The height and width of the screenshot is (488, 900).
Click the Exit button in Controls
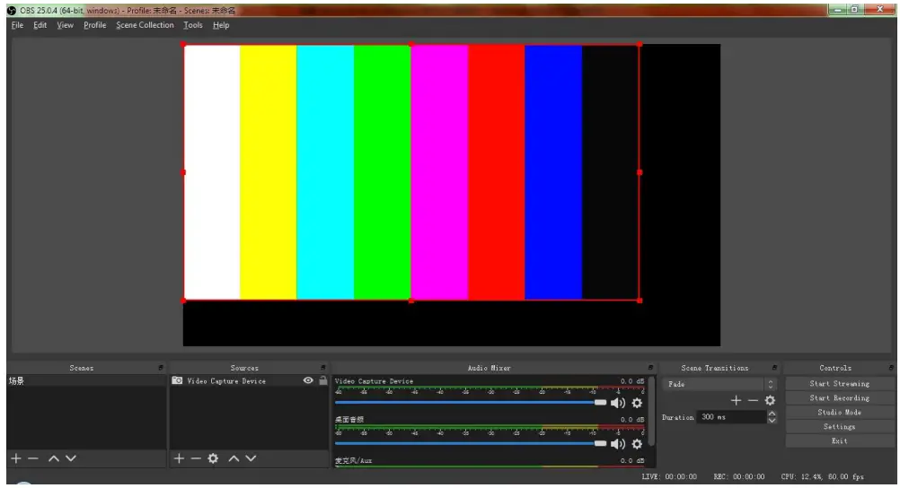(x=839, y=441)
